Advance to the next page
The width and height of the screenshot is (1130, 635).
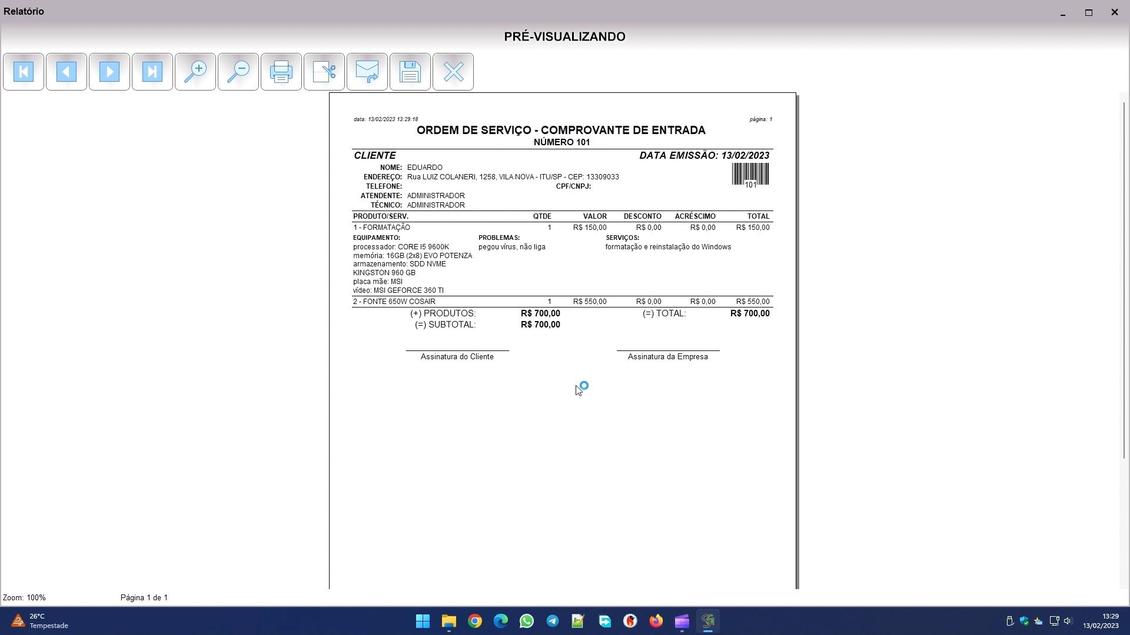[x=109, y=72]
